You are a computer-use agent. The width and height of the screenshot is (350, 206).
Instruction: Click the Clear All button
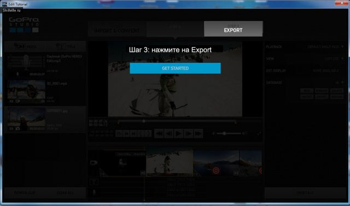click(66, 193)
